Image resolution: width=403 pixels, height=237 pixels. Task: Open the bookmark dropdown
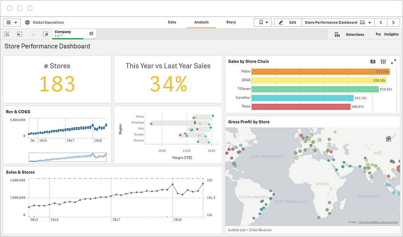point(263,22)
